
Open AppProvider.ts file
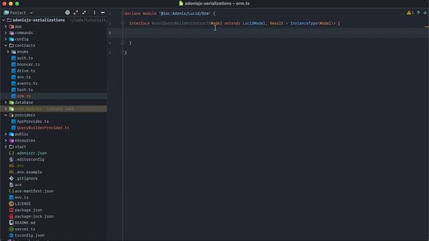[x=33, y=121]
